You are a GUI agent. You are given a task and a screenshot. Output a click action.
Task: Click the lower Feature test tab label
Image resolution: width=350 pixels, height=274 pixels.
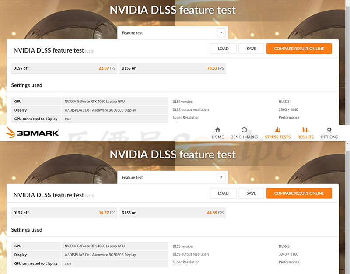[x=132, y=178]
